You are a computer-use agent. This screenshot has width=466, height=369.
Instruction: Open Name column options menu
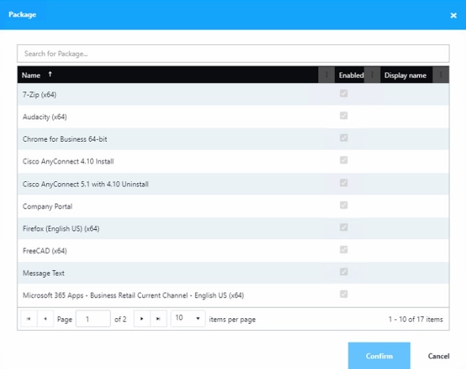(x=326, y=75)
